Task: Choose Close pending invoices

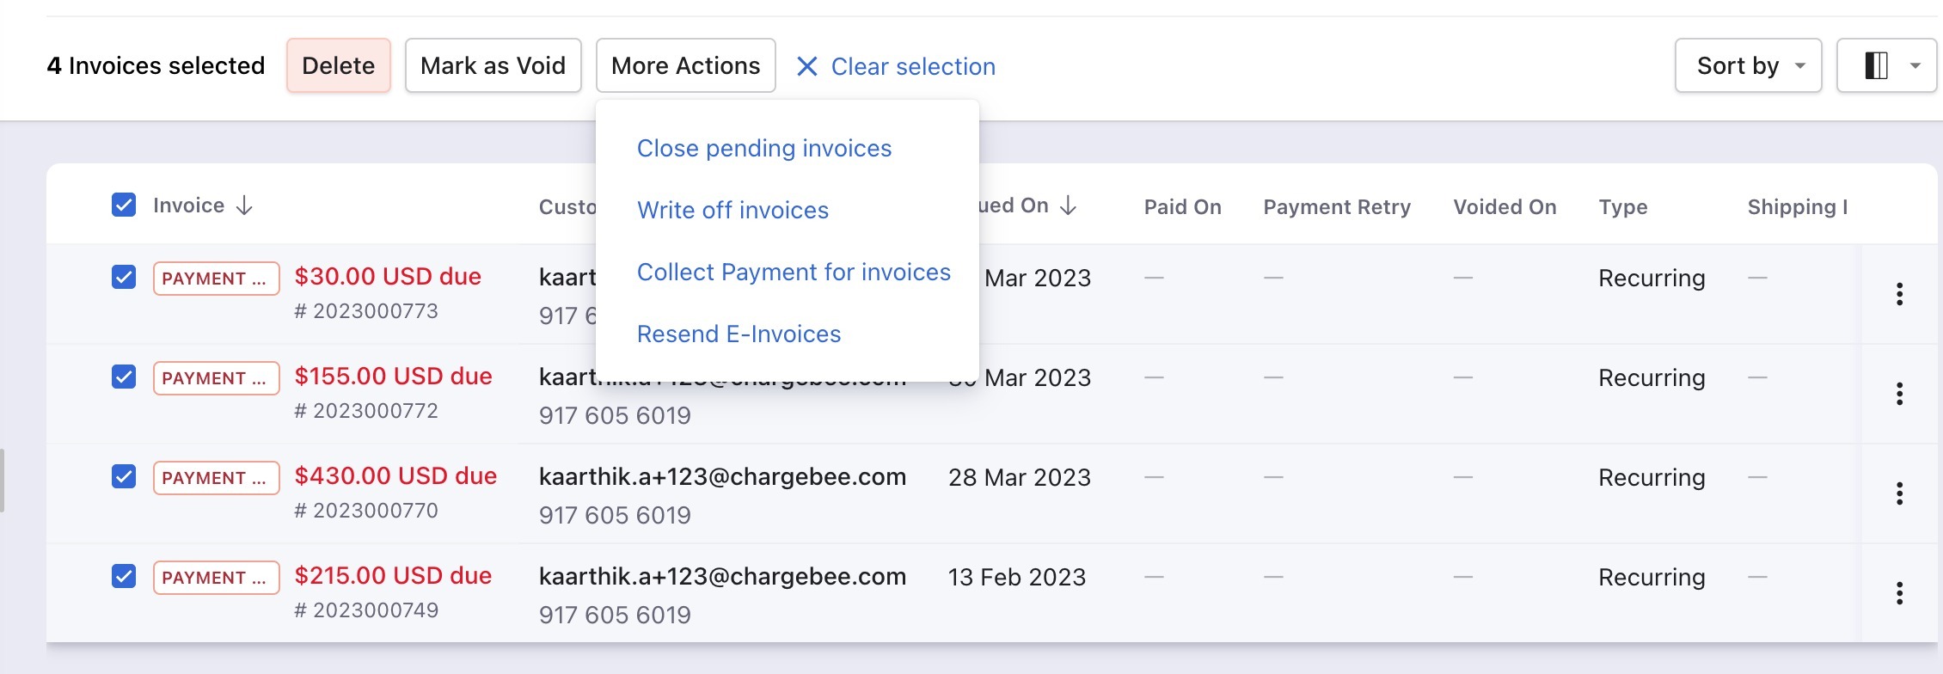Action: tap(763, 148)
